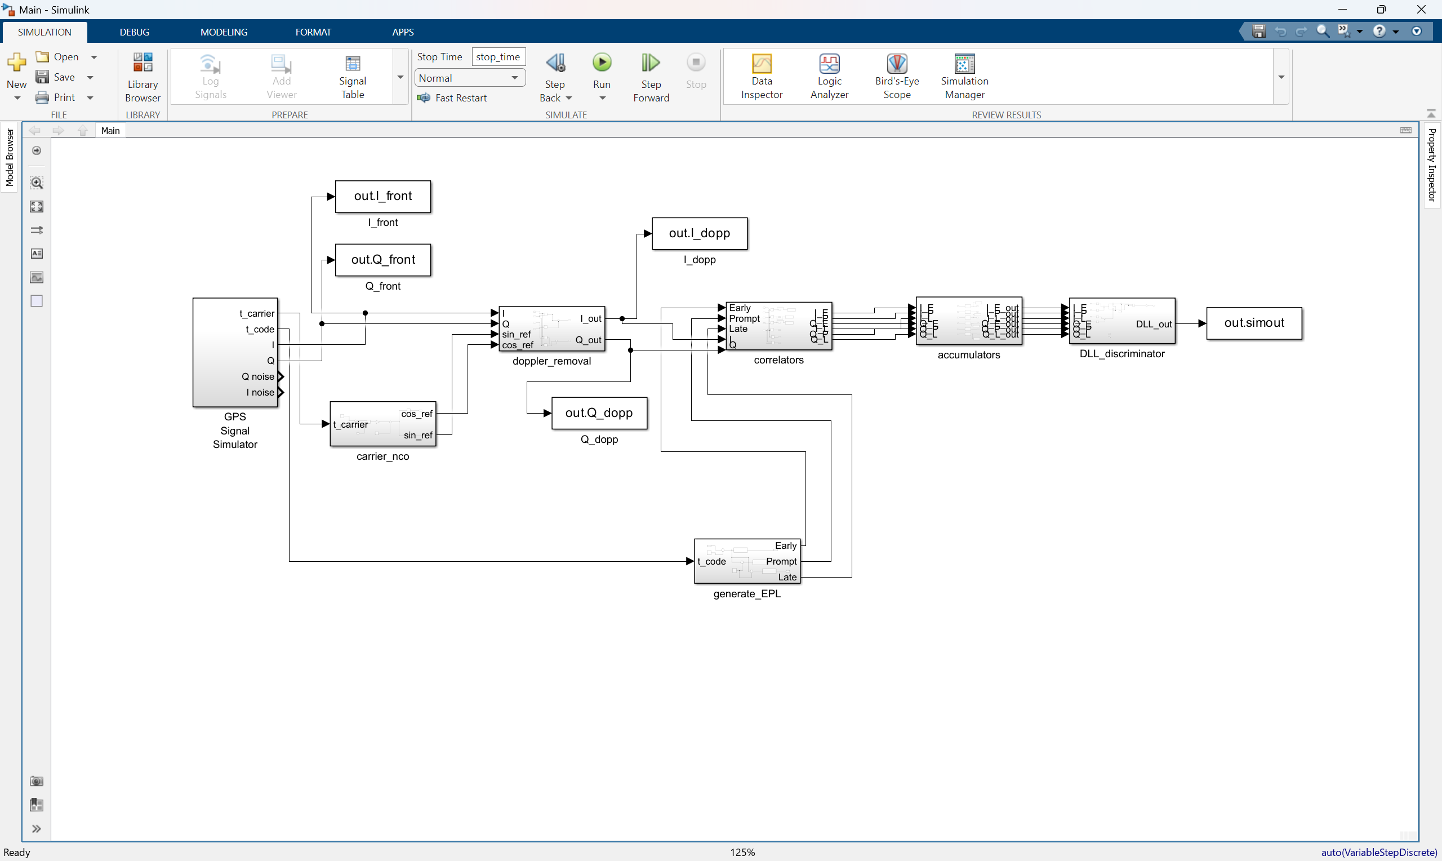Select the carrier_nco block

[382, 424]
